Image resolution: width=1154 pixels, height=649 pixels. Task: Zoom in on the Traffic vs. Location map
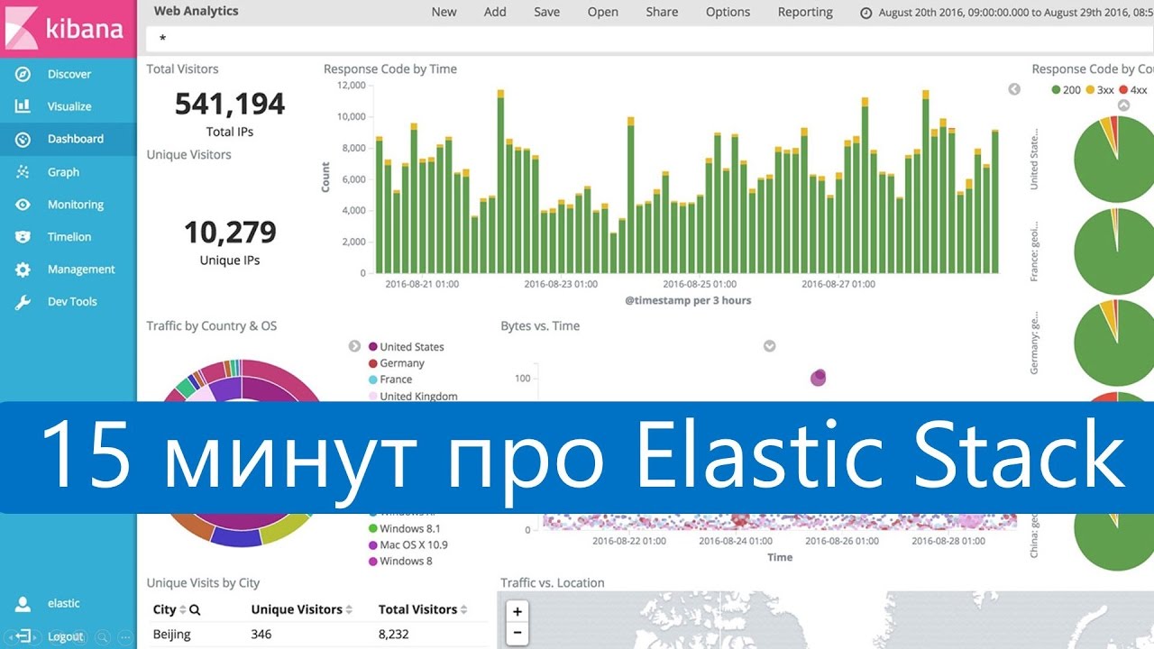(x=517, y=611)
